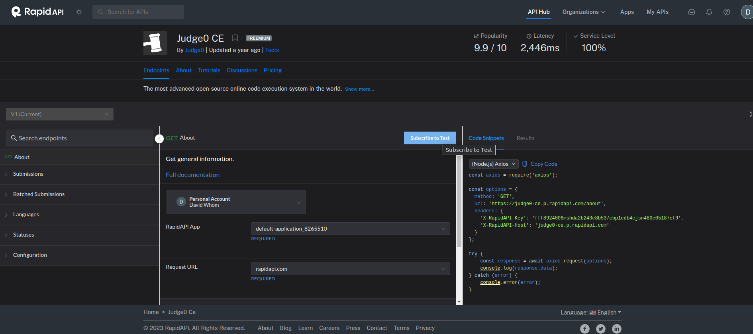Select the GET About endpoint
The image size is (753, 334).
(x=79, y=157)
